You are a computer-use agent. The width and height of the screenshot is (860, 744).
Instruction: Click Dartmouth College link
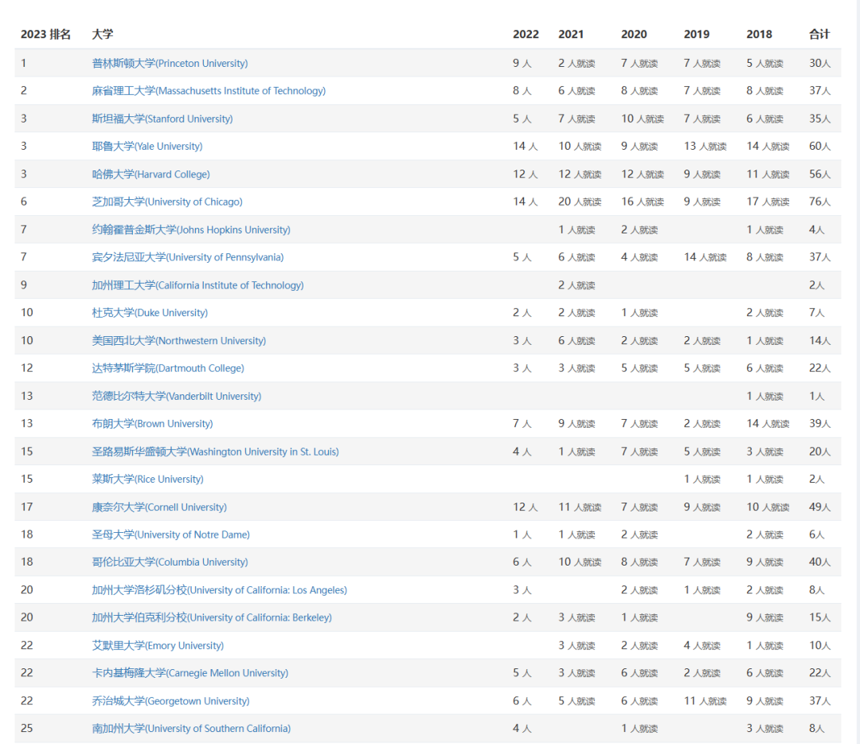(168, 368)
